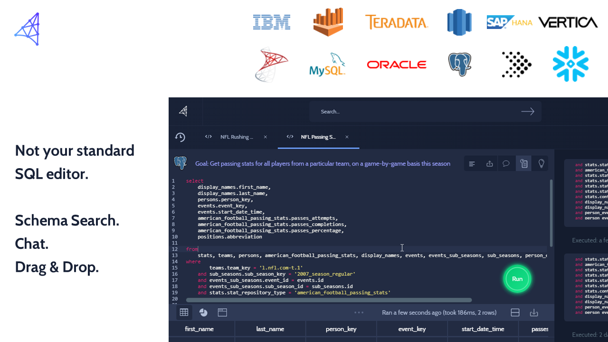This screenshot has height=342, width=608.
Task: Select the NFL Passing tab
Action: tap(318, 137)
